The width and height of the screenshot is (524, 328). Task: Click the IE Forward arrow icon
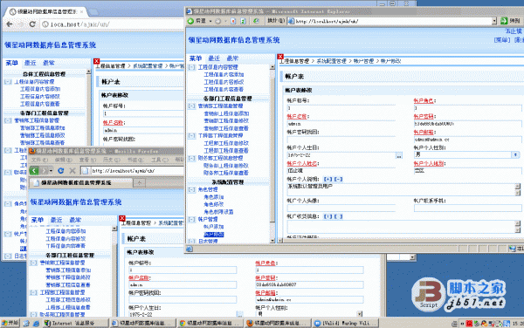tap(217, 21)
